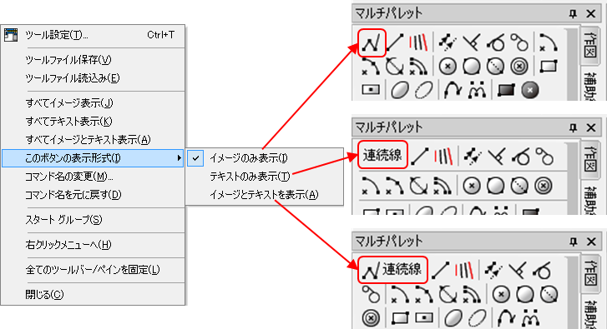Choose the circle with center X in the bottom palette
Image resolution: width=607 pixels, height=329 pixels.
[501, 294]
